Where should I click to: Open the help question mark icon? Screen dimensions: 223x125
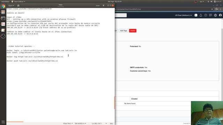click(x=206, y=15)
